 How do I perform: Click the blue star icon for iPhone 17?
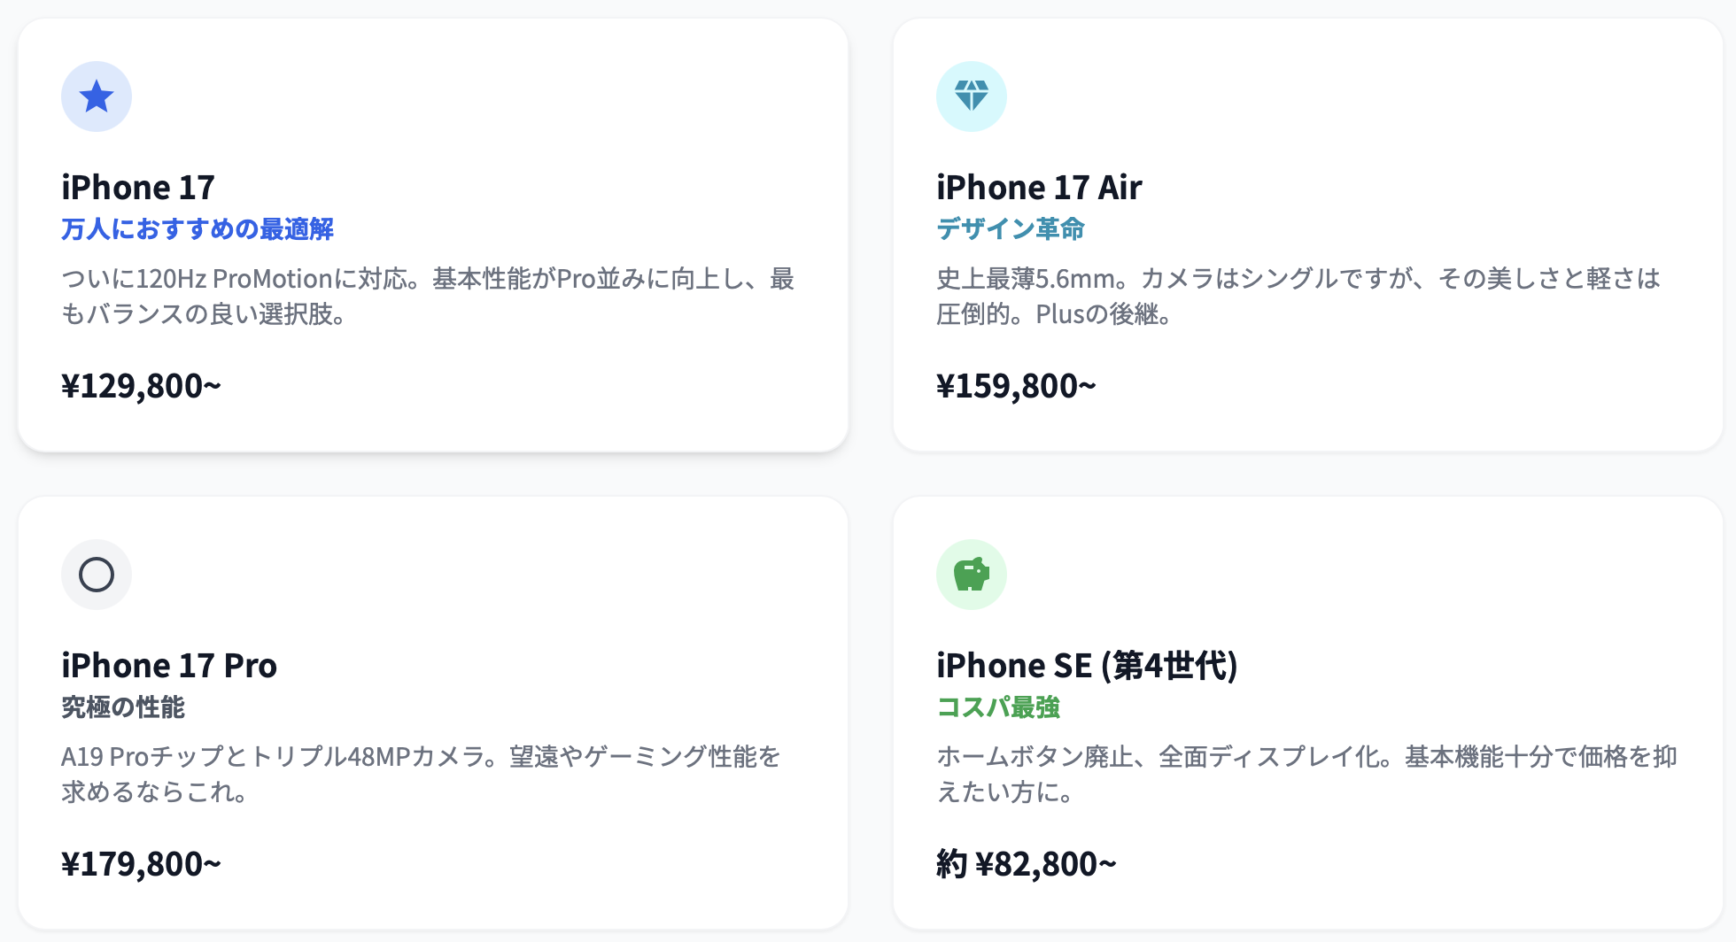pyautogui.click(x=97, y=97)
